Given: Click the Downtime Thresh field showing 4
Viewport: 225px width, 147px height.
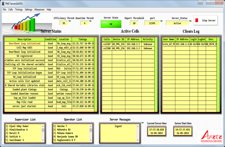Looking at the screenshot, I should pos(84,23).
